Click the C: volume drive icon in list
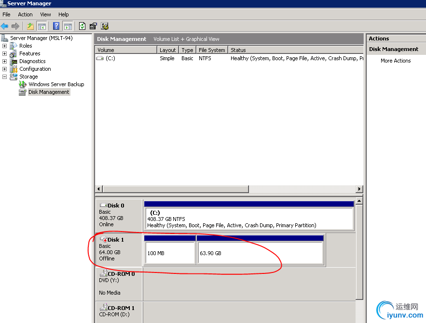426x323 pixels. 100,58
